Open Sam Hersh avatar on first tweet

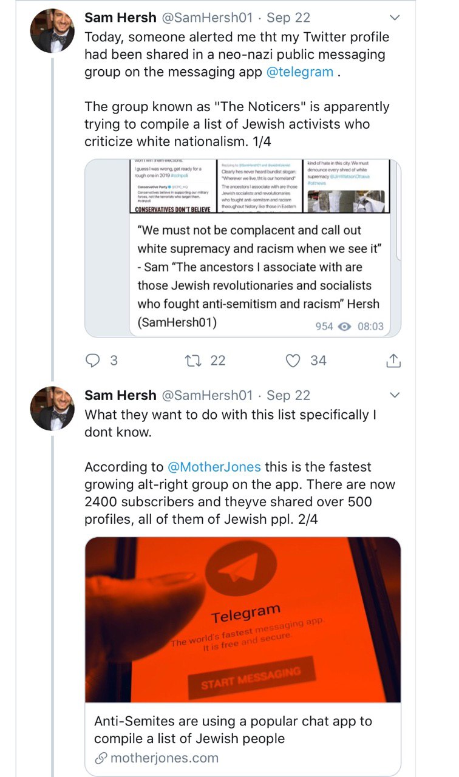pyautogui.click(x=52, y=31)
